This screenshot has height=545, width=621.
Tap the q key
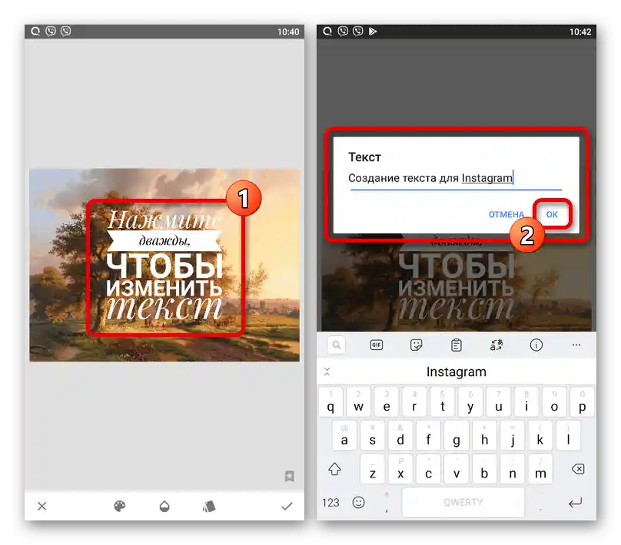330,401
